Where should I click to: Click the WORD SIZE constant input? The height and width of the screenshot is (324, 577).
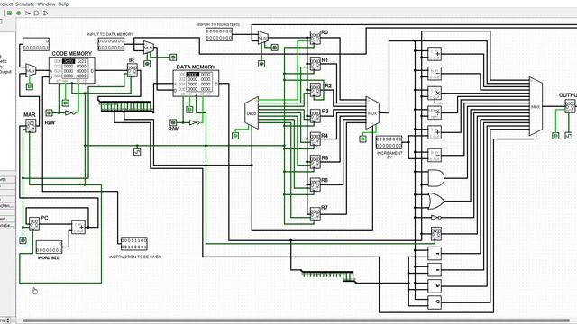49,247
